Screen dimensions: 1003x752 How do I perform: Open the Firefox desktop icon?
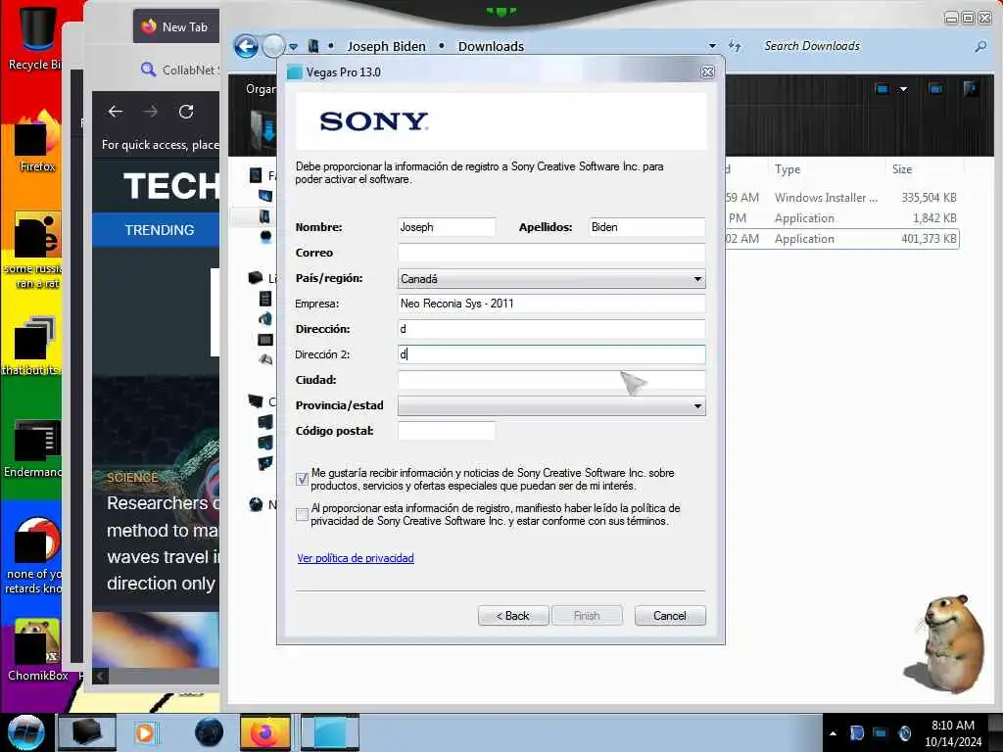(37, 143)
